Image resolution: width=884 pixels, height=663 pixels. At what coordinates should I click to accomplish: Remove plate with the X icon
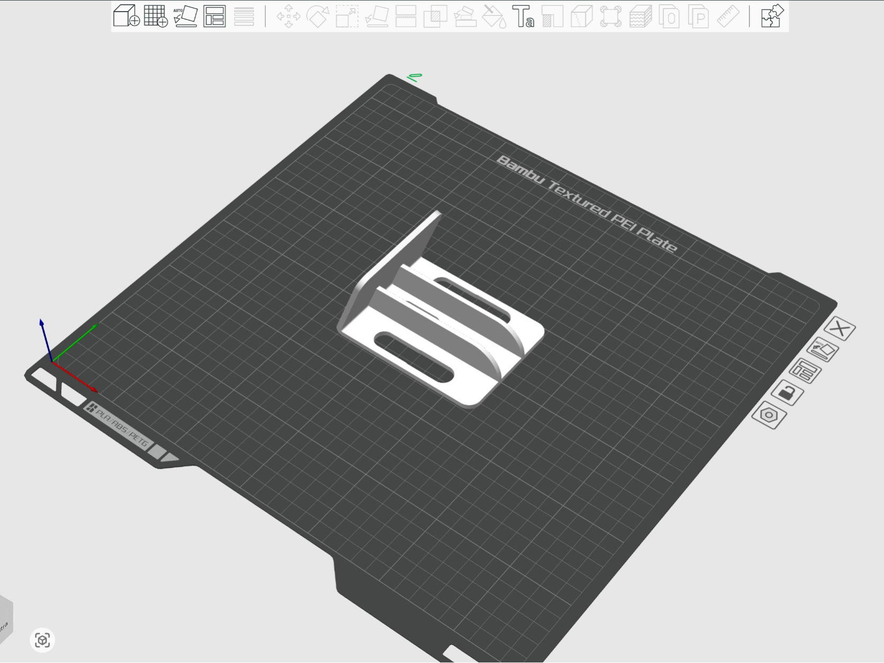(840, 329)
